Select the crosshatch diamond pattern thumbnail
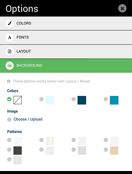 pos(114,141)
